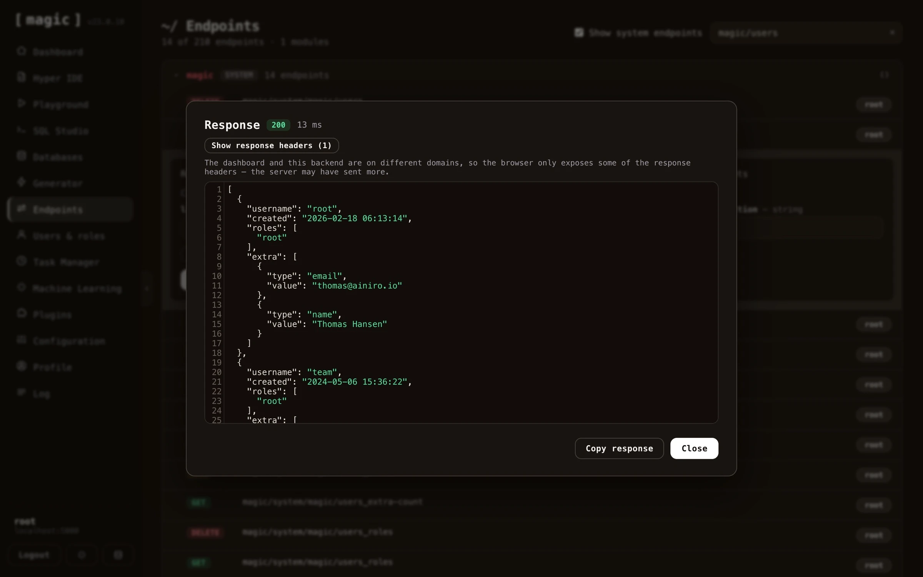The width and height of the screenshot is (923, 577).
Task: Click the Endpoints page heading
Action: [223, 26]
